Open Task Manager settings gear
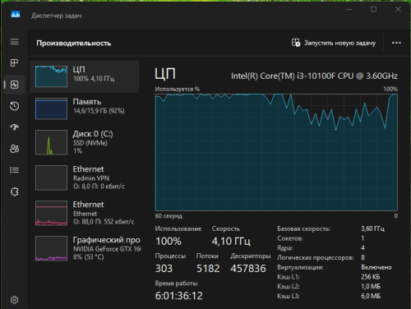Viewport: 411px width, 309px height. pos(15,300)
